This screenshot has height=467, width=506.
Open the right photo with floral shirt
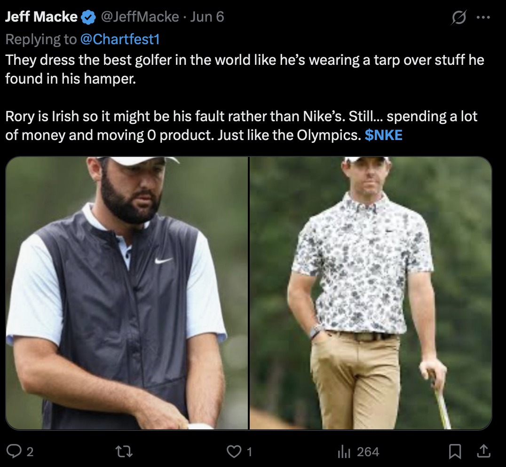tap(371, 293)
